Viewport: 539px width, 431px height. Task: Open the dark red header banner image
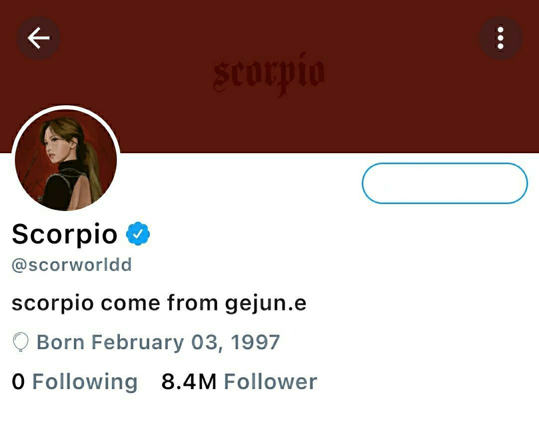(x=269, y=76)
